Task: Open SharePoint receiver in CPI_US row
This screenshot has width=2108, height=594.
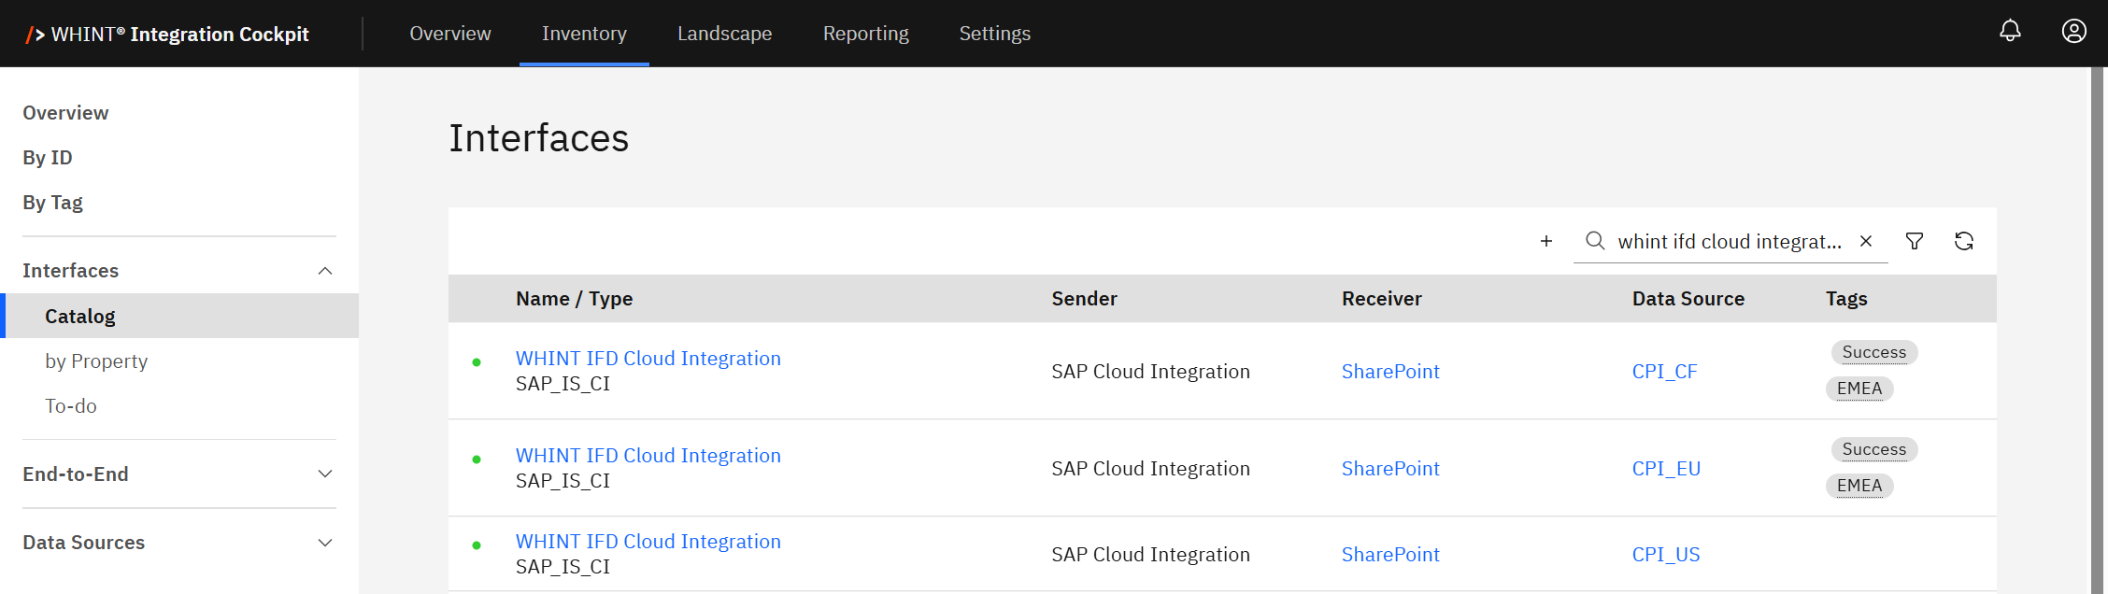Action: pyautogui.click(x=1390, y=555)
